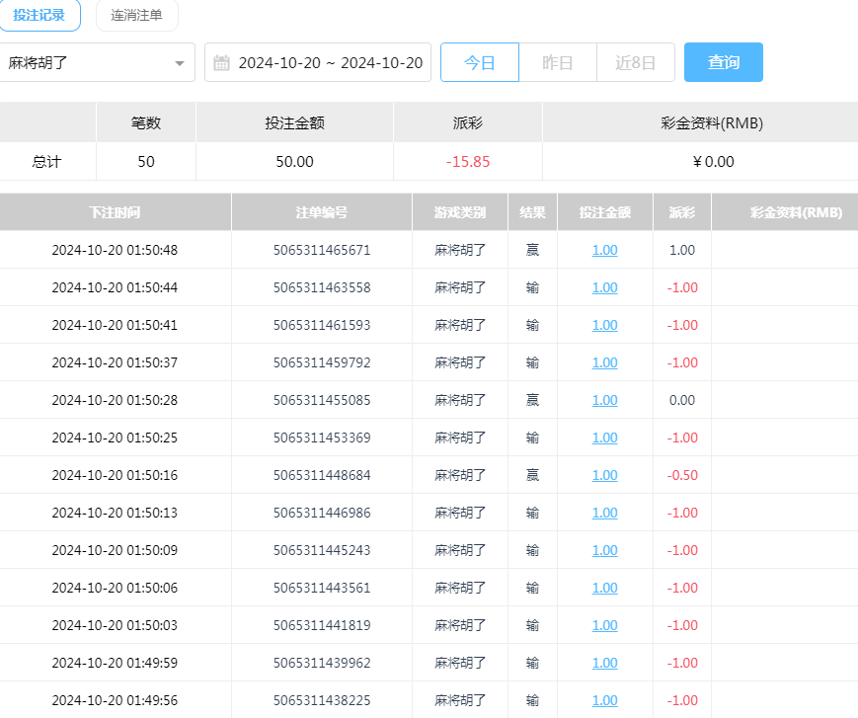Open bet amount link for 01:50:48 record

pos(604,250)
